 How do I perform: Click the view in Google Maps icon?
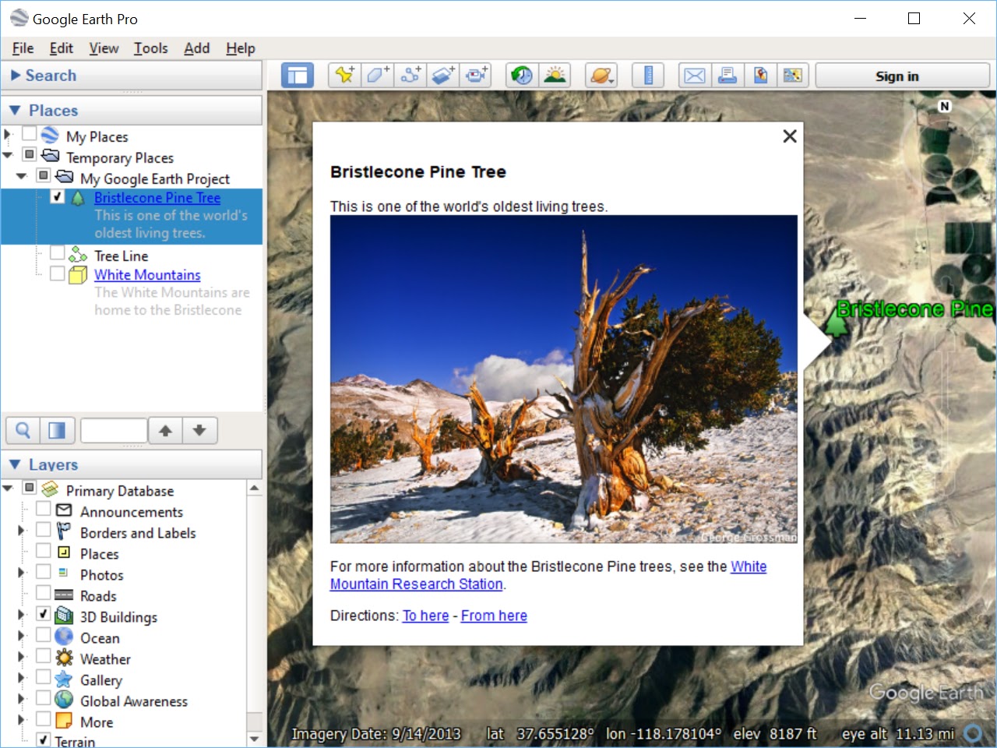click(x=793, y=76)
